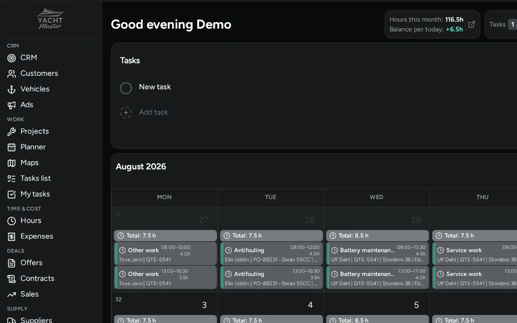
Task: Click Add task
Action: pos(153,112)
